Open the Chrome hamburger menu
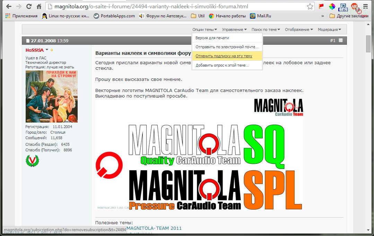The width and height of the screenshot is (374, 236). click(x=365, y=7)
